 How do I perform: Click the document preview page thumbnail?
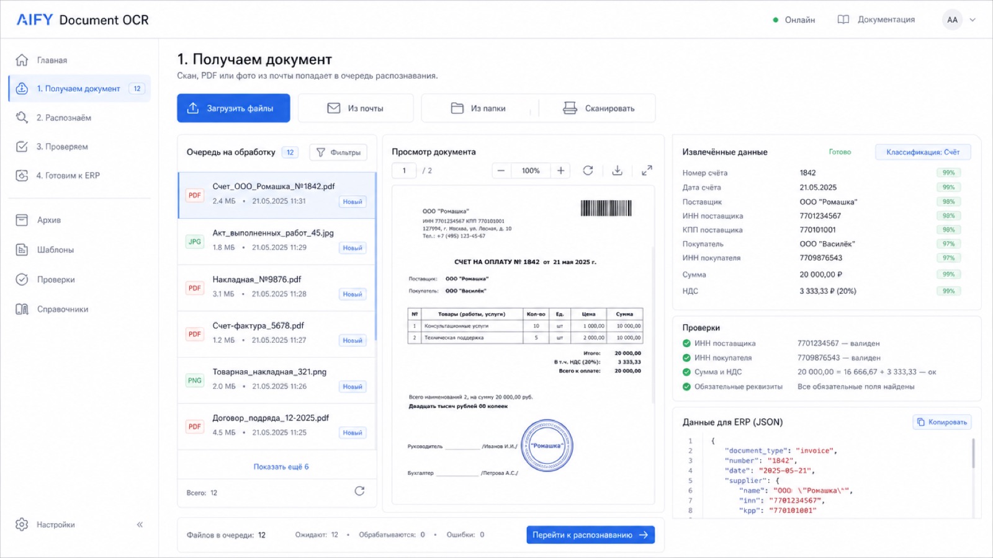tap(523, 345)
